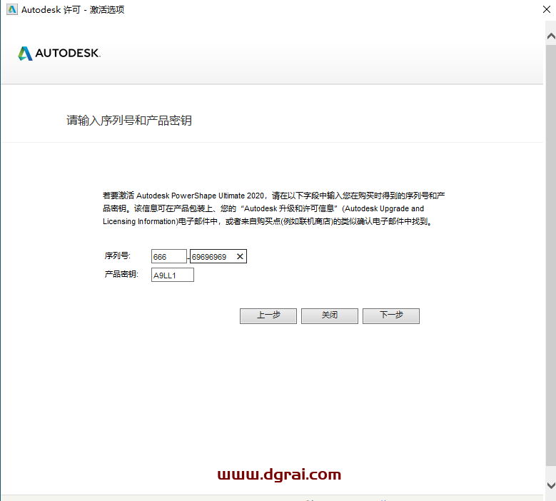The height and width of the screenshot is (501, 556).
Task: Click the vertical scrollbar thumb
Action: [x=551, y=255]
